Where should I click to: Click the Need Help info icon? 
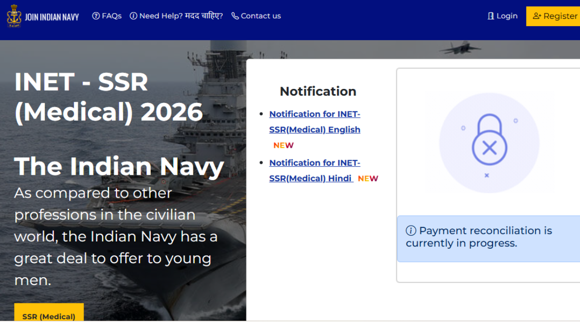(133, 16)
